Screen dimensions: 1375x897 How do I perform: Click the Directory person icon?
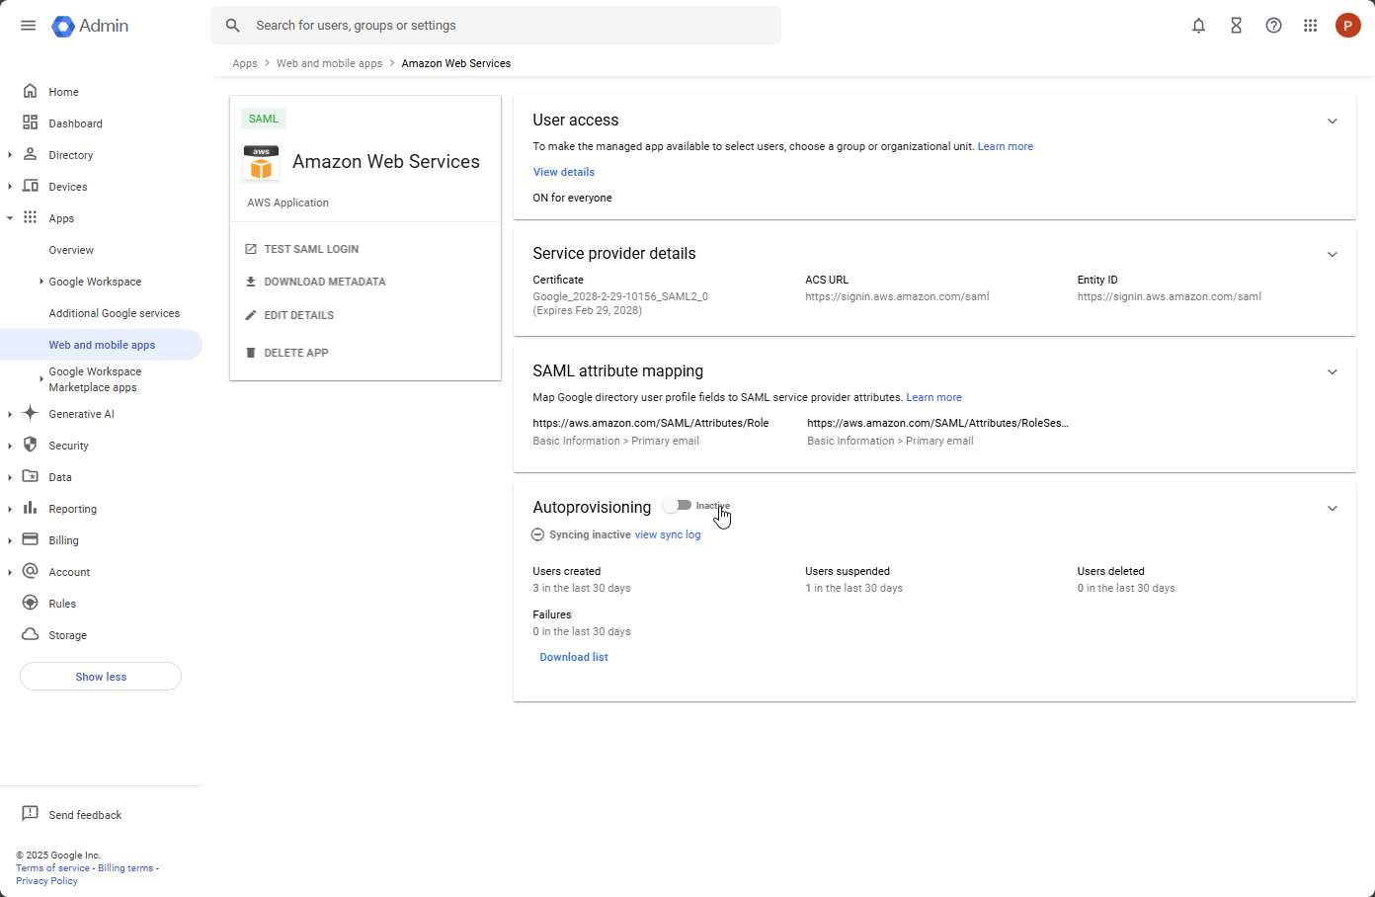(30, 154)
